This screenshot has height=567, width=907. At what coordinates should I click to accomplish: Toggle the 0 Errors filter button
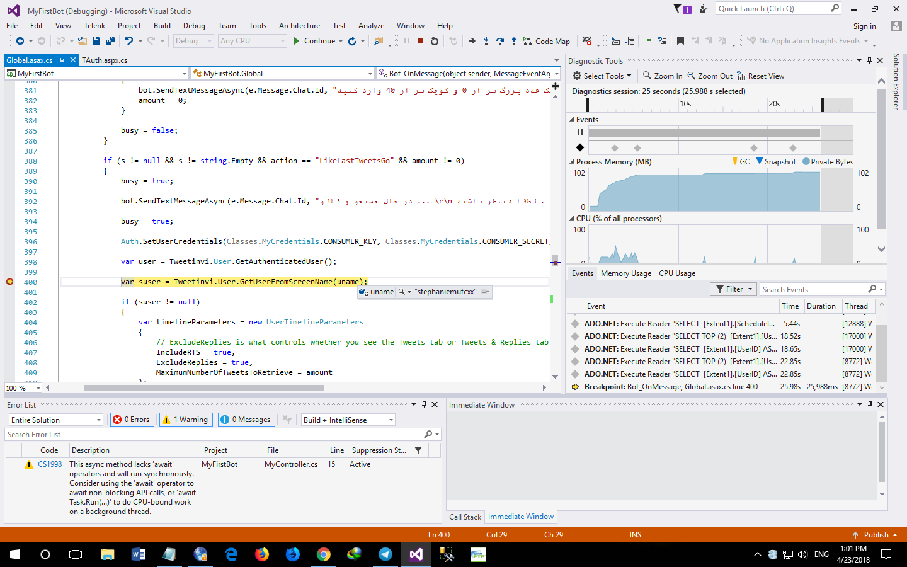pyautogui.click(x=132, y=419)
